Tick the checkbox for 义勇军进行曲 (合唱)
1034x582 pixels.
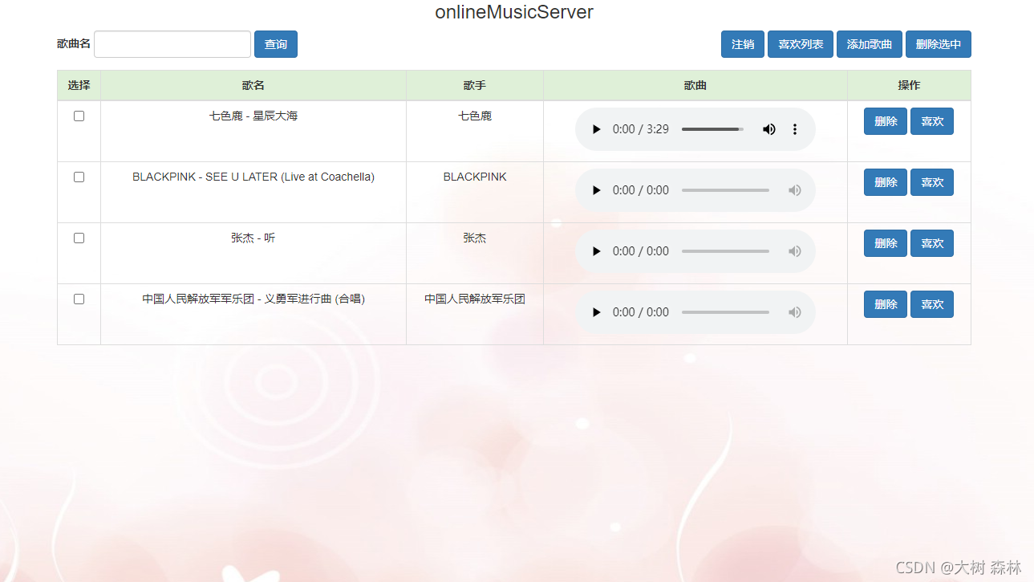79,299
